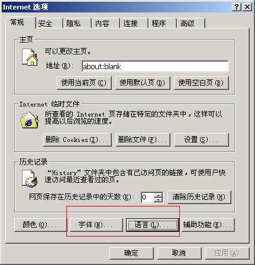Click the home page house icon
The height and width of the screenshot is (265, 255).
tap(30, 57)
